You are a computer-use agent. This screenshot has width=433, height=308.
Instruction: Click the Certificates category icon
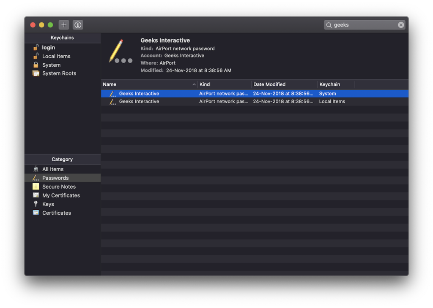coord(36,213)
